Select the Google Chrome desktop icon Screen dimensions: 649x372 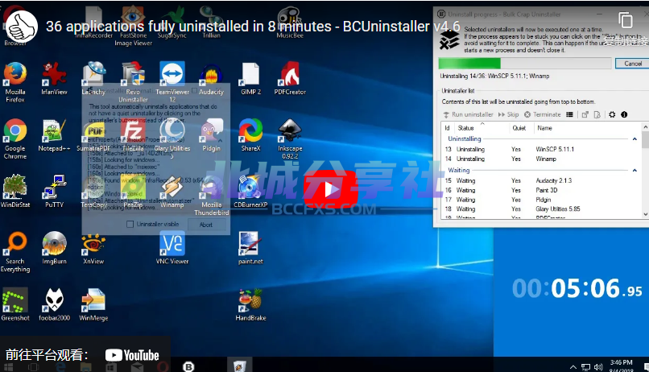point(15,139)
